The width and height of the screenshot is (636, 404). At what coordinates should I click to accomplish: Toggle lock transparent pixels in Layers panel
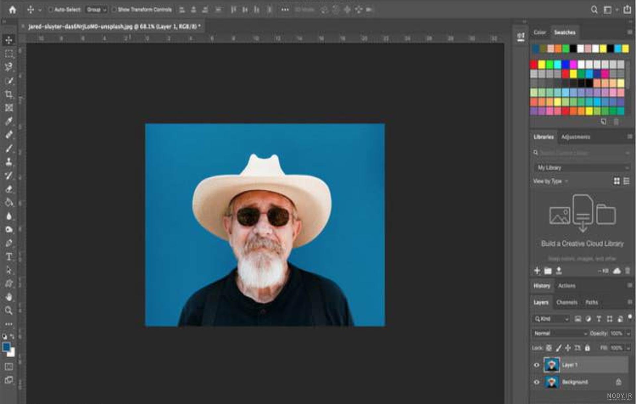(x=549, y=348)
